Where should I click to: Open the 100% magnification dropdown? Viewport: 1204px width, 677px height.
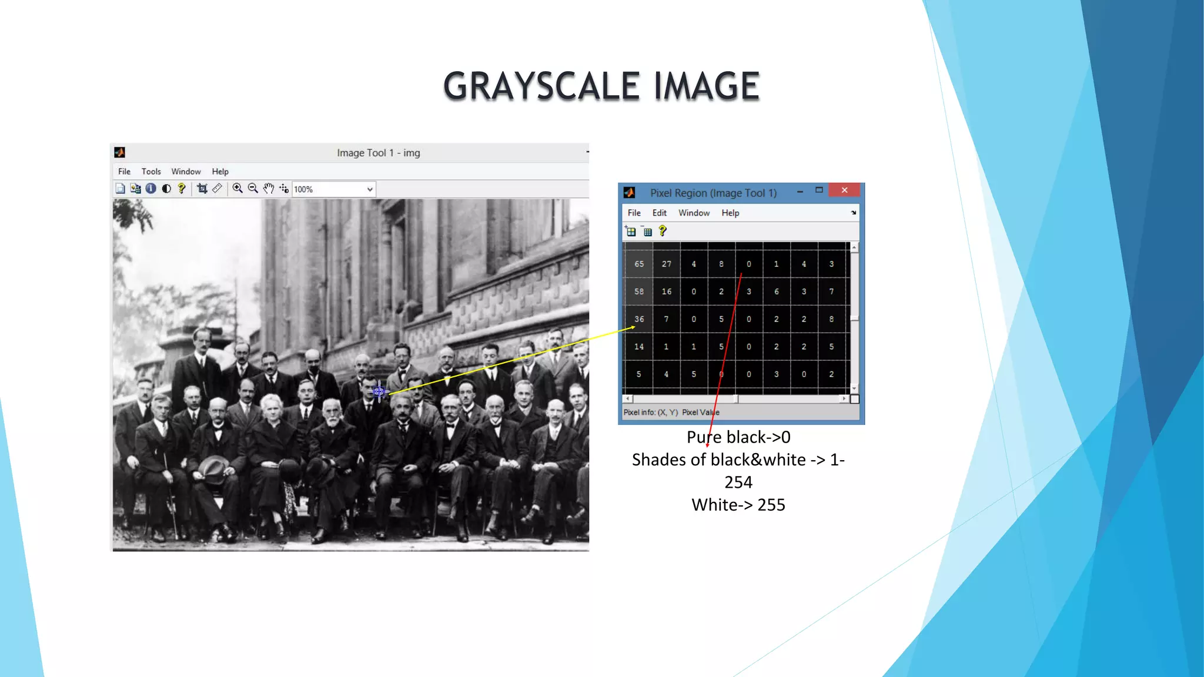click(334, 189)
